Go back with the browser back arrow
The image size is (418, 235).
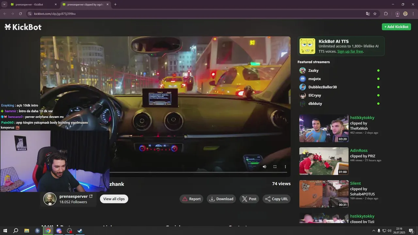[x=5, y=14]
